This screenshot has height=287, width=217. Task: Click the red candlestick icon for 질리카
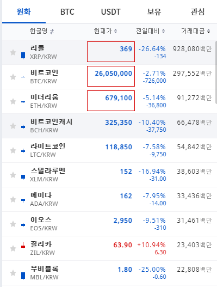pyautogui.click(x=23, y=245)
